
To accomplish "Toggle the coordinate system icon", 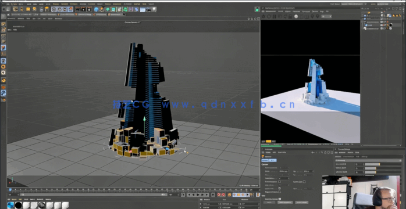I will 71,9.
